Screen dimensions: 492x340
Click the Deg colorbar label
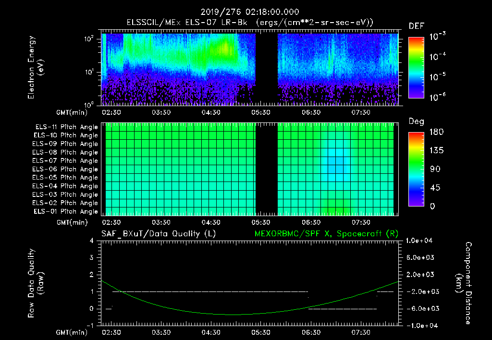tap(417, 121)
